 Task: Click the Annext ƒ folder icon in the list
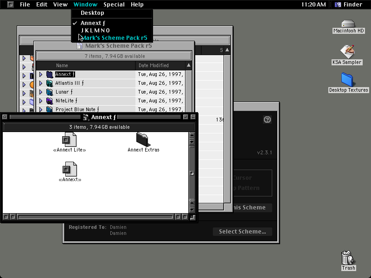[x=50, y=75]
